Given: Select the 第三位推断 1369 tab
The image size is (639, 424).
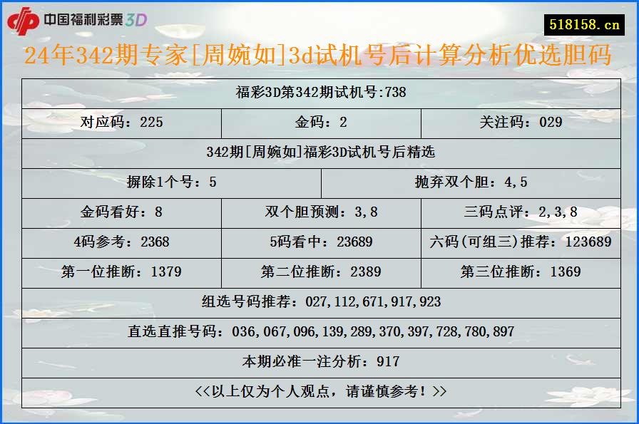Looking at the screenshot, I should [518, 272].
